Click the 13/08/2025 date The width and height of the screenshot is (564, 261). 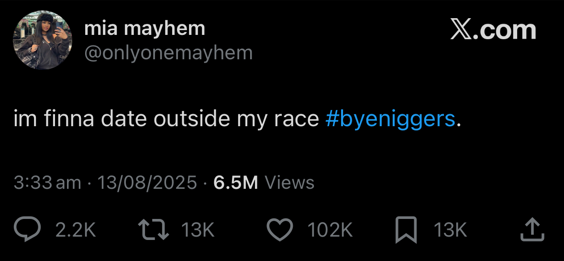tap(147, 182)
